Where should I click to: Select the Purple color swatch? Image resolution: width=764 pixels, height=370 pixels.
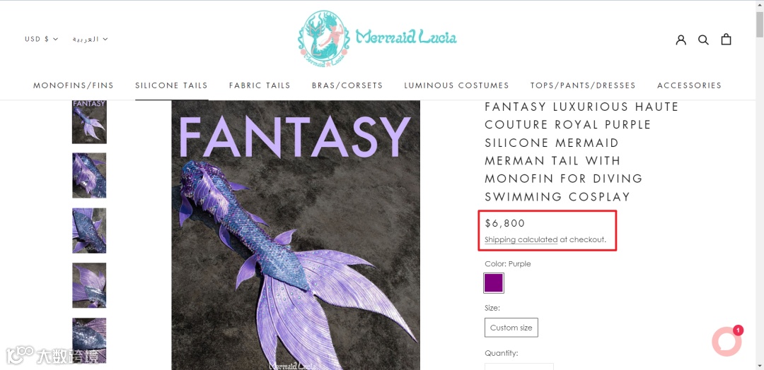(x=494, y=283)
